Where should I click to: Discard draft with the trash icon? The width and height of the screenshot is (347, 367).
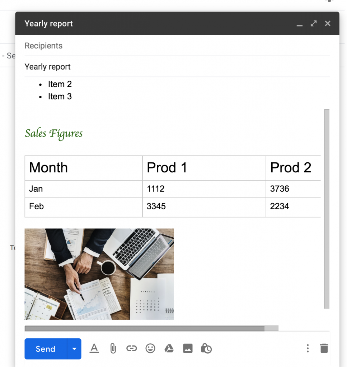coord(324,348)
